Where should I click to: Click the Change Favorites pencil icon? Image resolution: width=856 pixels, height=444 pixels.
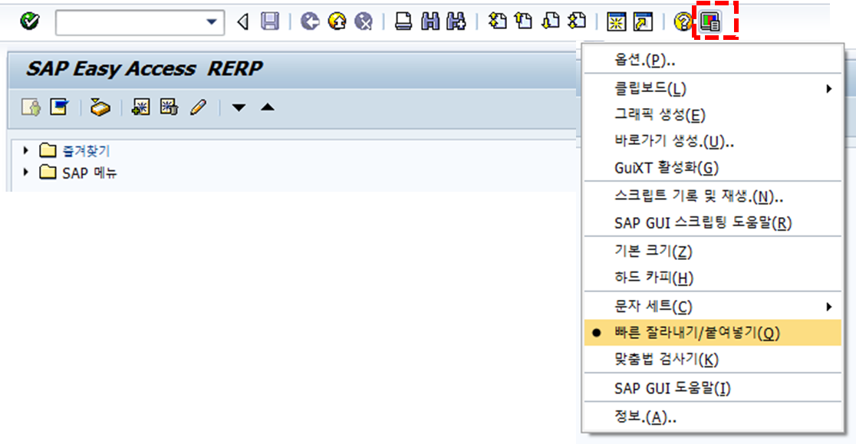[x=198, y=107]
